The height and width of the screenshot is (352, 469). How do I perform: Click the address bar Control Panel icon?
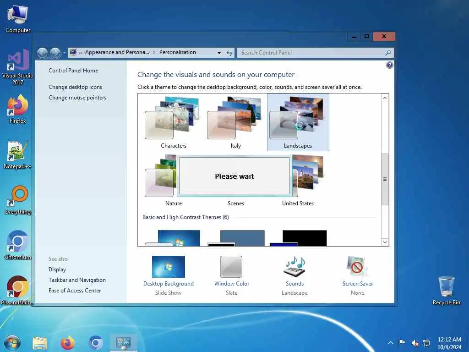pyautogui.click(x=73, y=52)
